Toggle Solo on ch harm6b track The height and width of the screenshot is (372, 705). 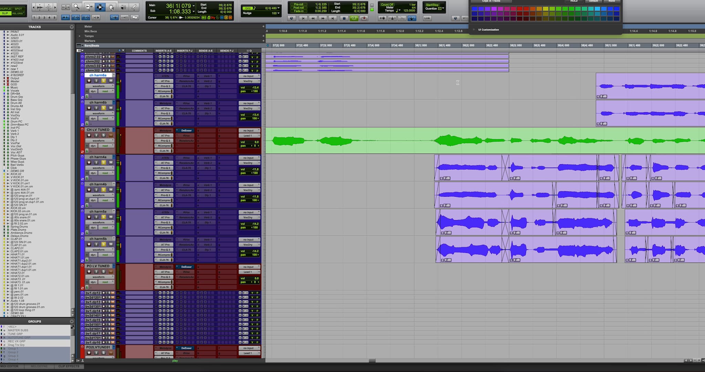103,108
